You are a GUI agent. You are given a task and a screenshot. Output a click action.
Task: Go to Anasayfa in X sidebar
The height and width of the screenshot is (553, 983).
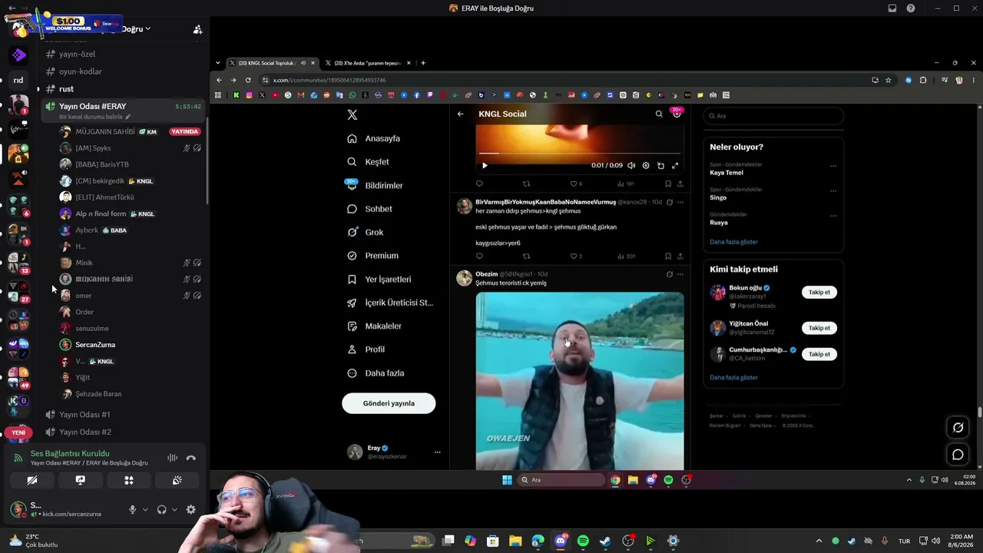tap(374, 138)
